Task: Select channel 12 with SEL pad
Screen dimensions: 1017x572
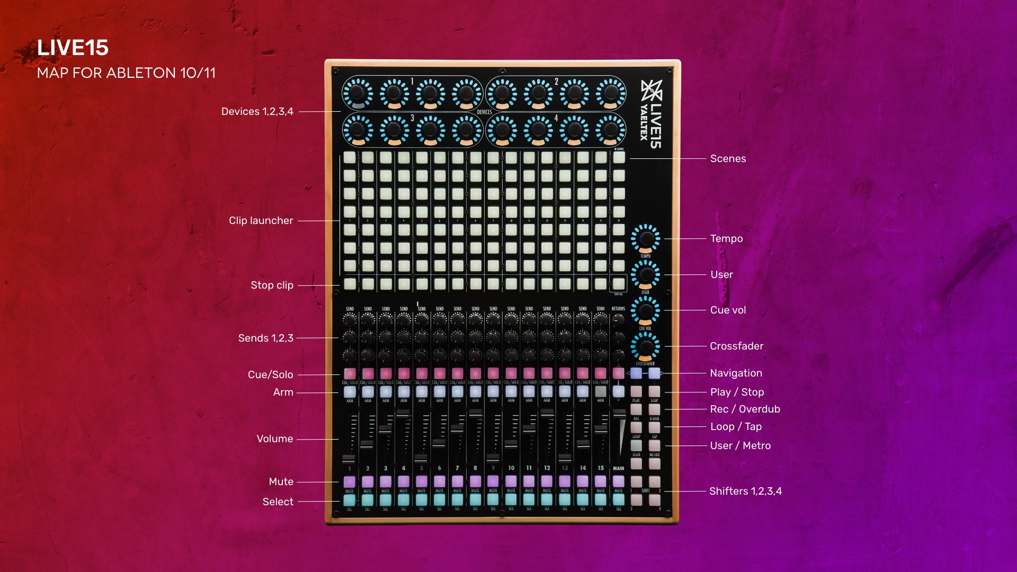Action: click(x=547, y=499)
